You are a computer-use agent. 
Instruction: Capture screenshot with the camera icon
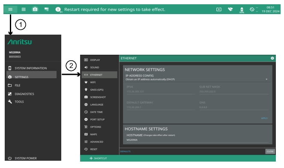pos(35,9)
